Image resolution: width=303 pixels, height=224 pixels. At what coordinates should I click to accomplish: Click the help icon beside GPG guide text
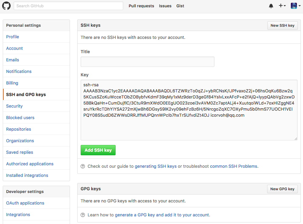(x=83, y=215)
